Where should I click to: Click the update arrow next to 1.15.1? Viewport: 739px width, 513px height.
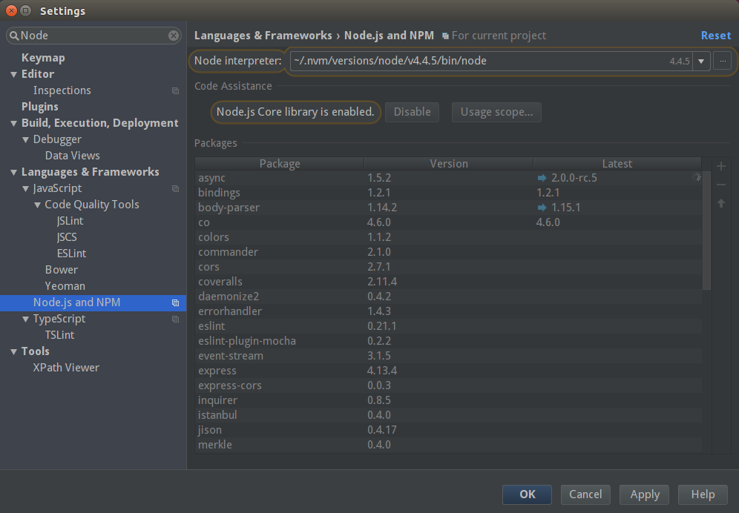542,208
